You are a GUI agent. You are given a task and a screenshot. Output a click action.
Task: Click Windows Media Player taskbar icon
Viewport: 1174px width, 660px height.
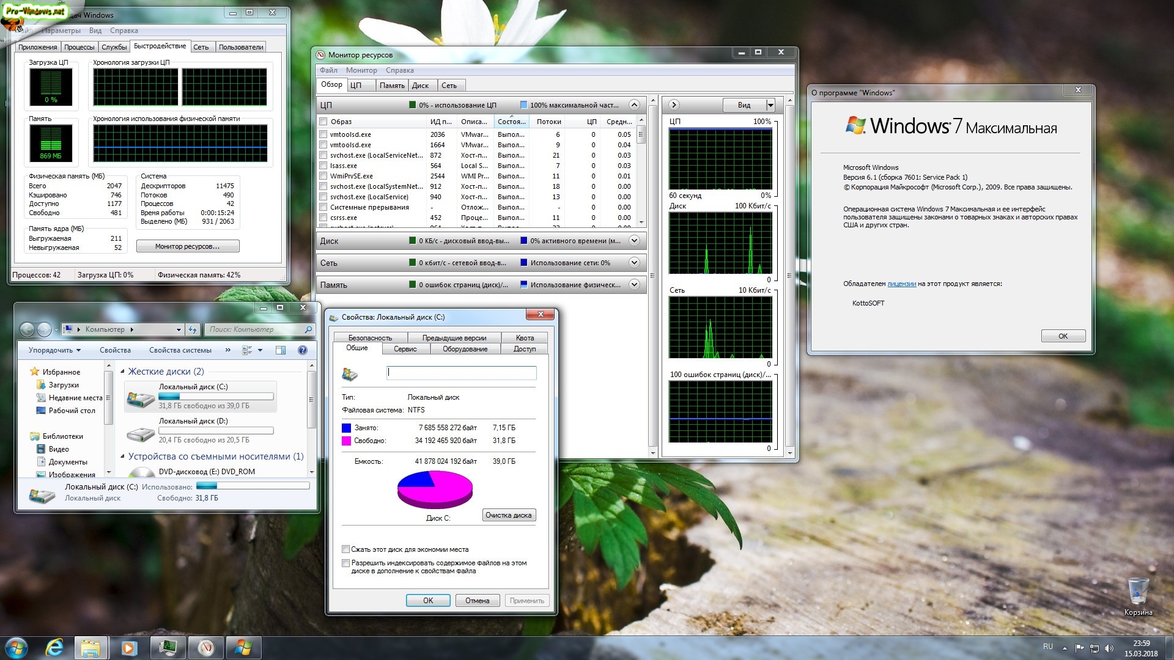point(130,648)
